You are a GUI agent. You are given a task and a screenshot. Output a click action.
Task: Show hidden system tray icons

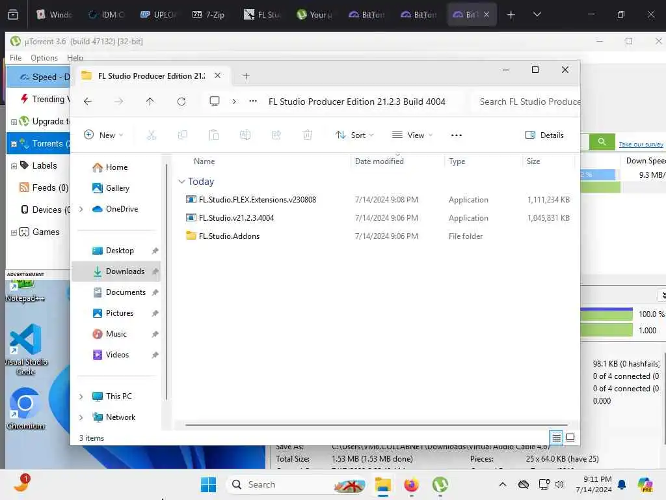tap(503, 484)
